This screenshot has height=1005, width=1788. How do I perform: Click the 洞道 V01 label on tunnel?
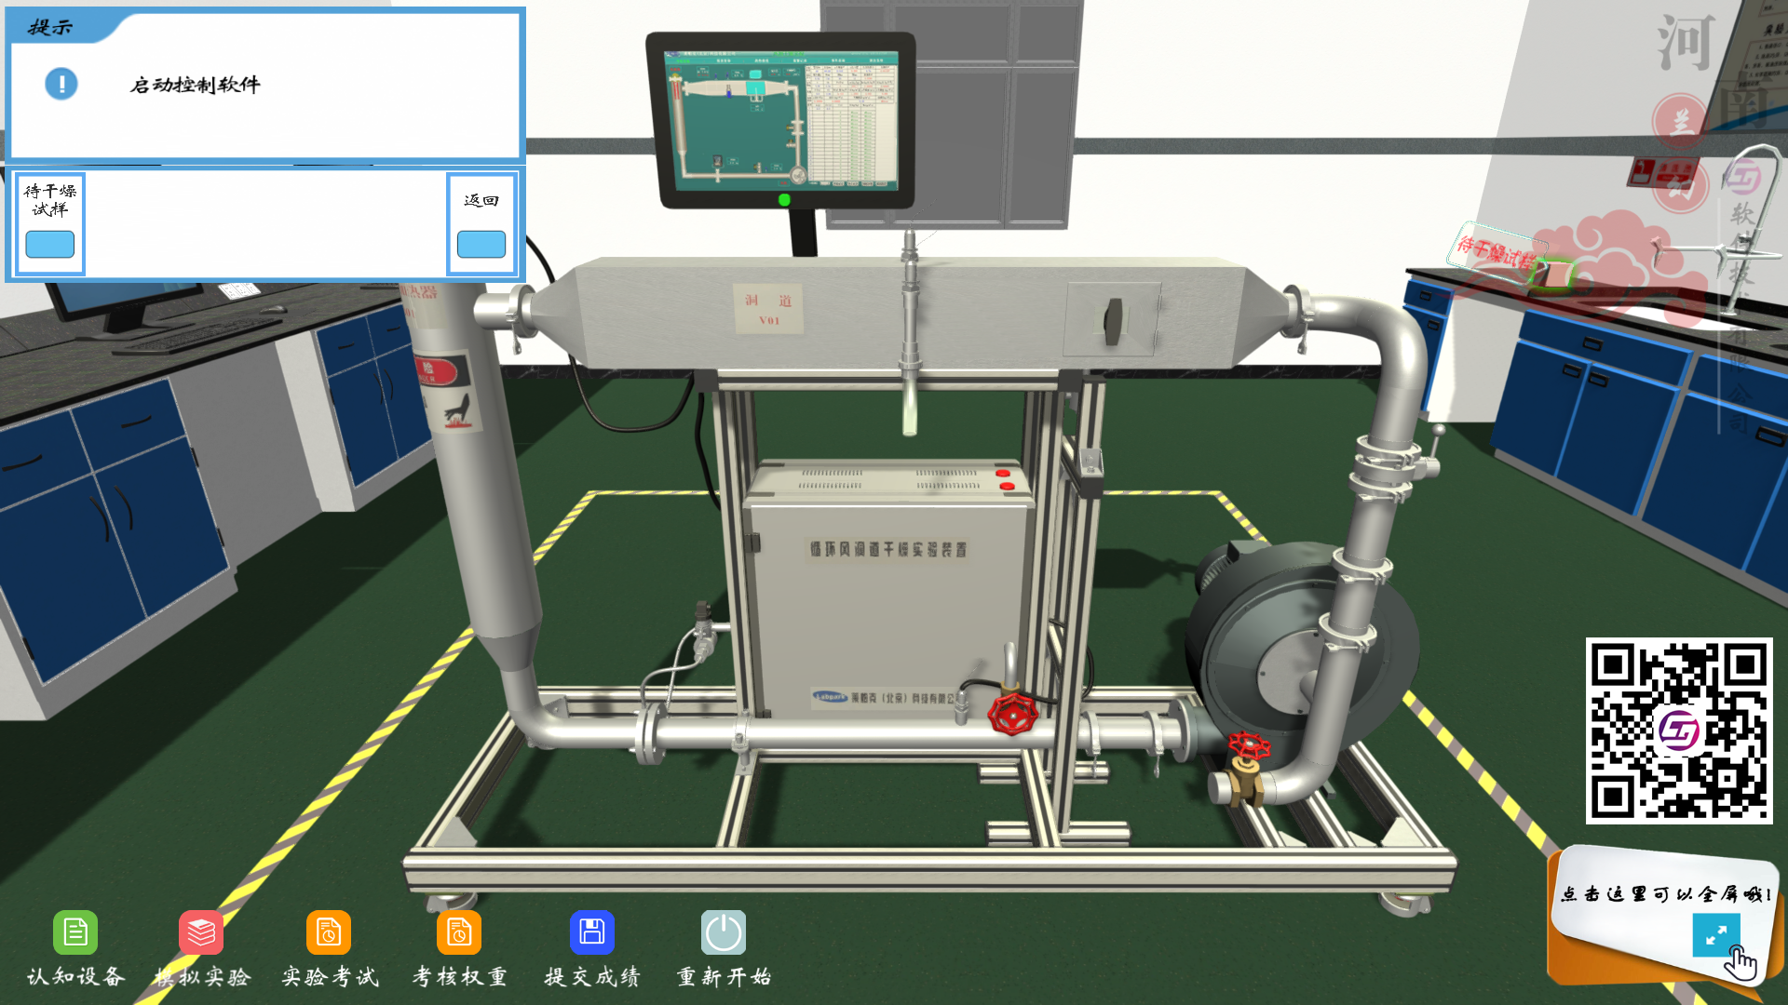pos(768,310)
